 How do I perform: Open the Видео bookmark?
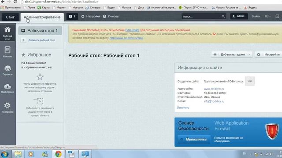[x=109, y=7]
